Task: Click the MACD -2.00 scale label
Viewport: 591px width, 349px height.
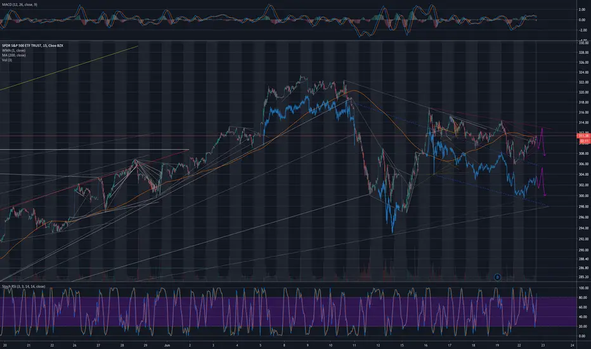Action: [582, 30]
